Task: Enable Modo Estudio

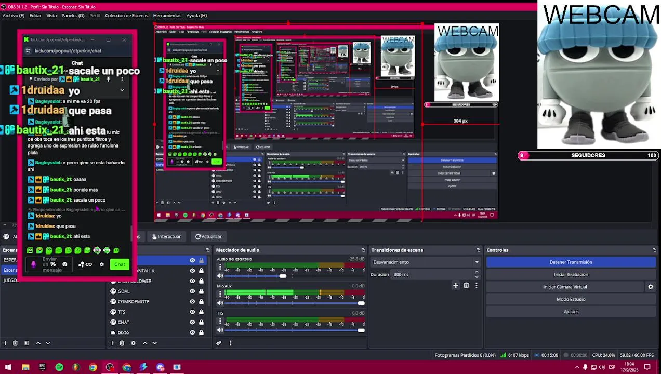Action: click(571, 299)
